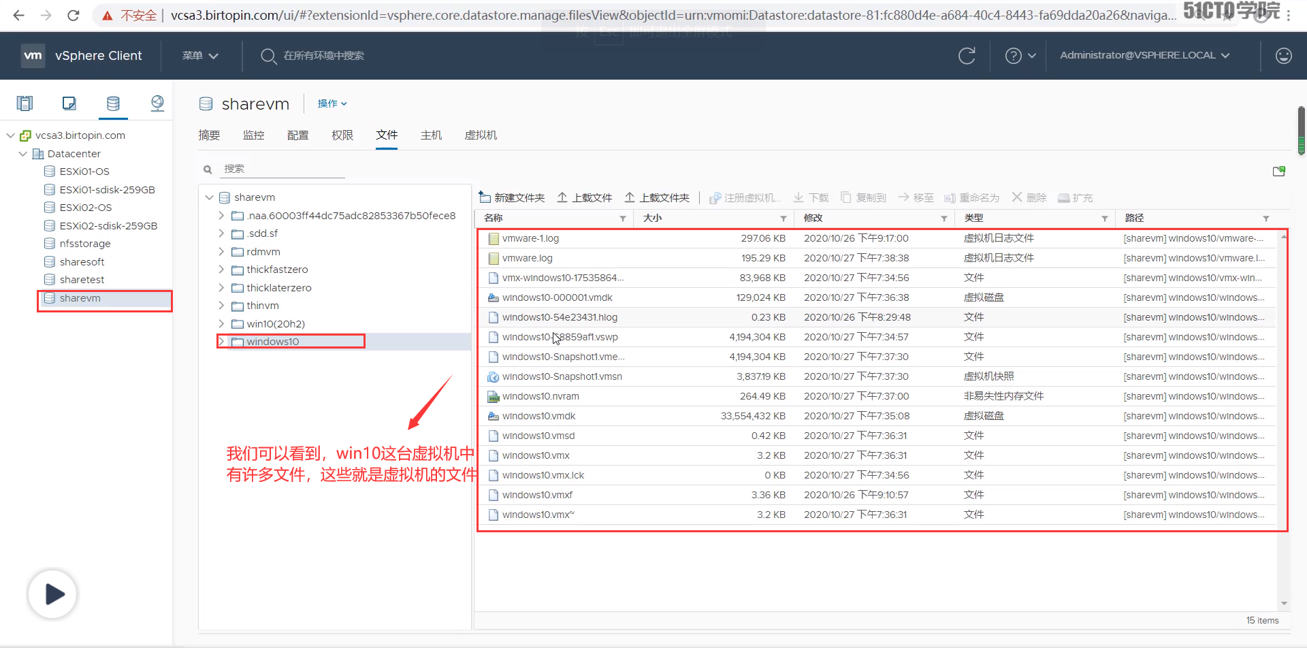The height and width of the screenshot is (648, 1307).
Task: Click Register VM (注册虚拟机) toolbar button
Action: click(745, 197)
